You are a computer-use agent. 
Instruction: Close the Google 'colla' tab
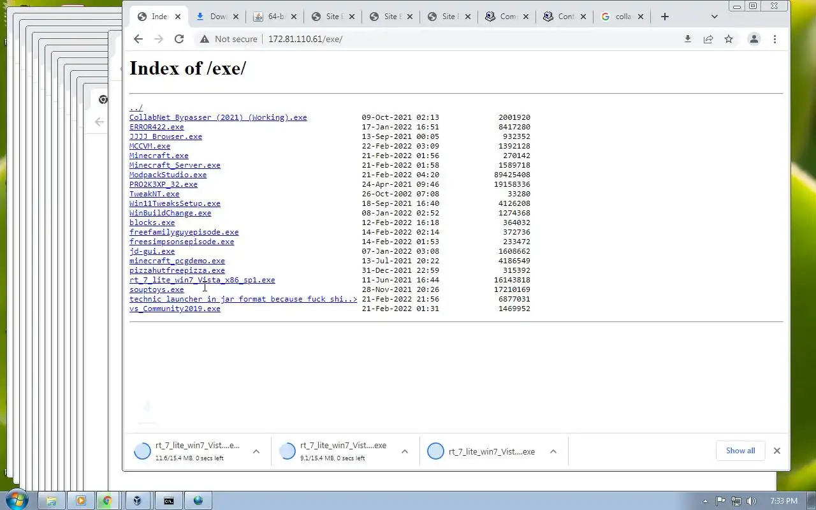(x=641, y=17)
